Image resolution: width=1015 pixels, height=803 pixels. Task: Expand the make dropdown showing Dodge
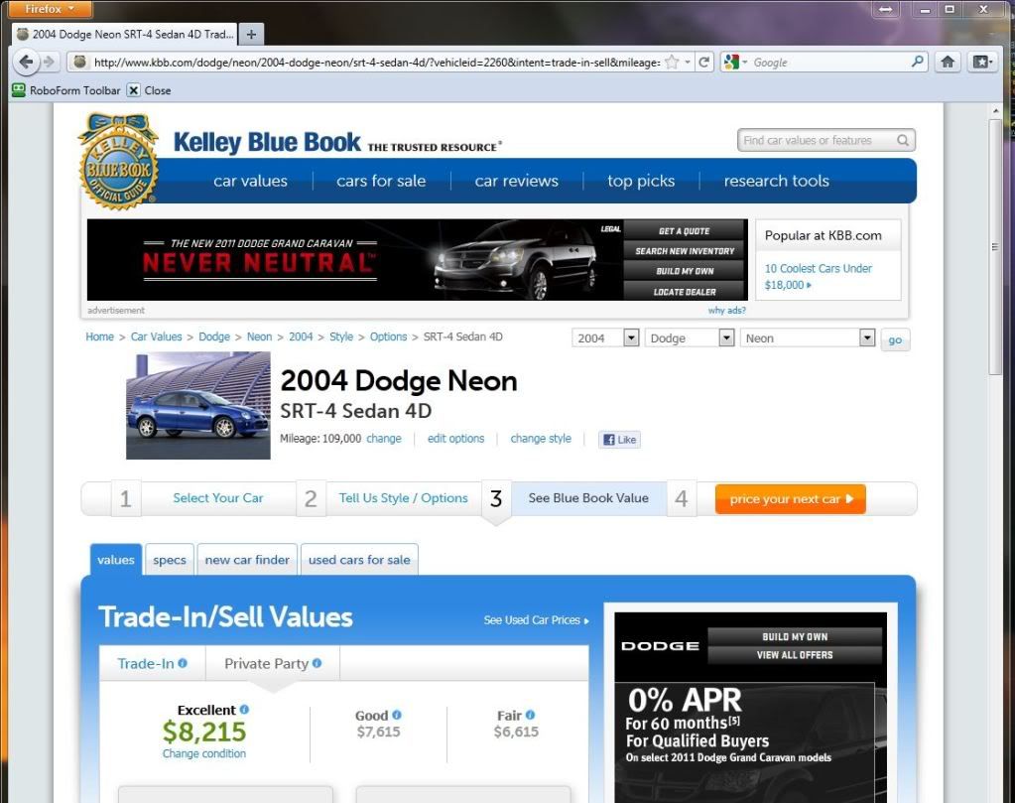pyautogui.click(x=726, y=337)
